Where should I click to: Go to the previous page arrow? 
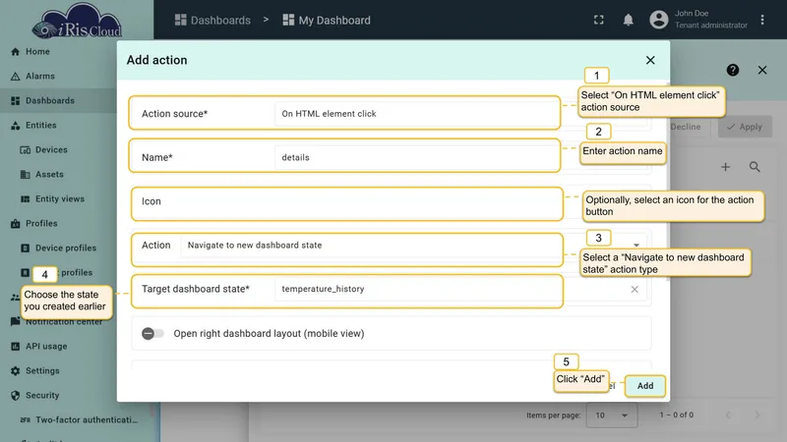(728, 414)
